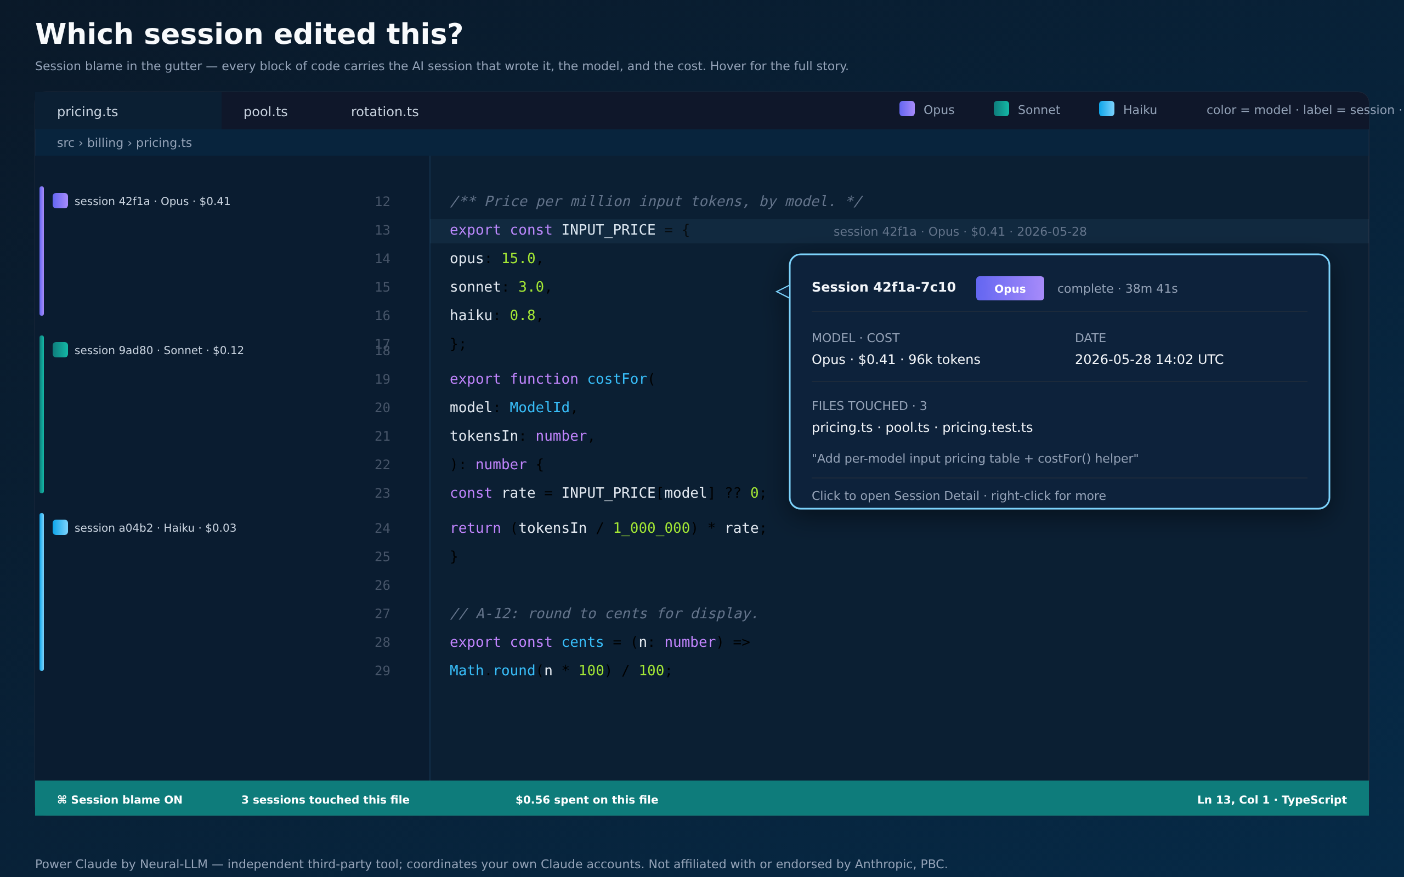Click the 'Session 42f1a-7c10' popup title
The image size is (1404, 877).
(883, 287)
